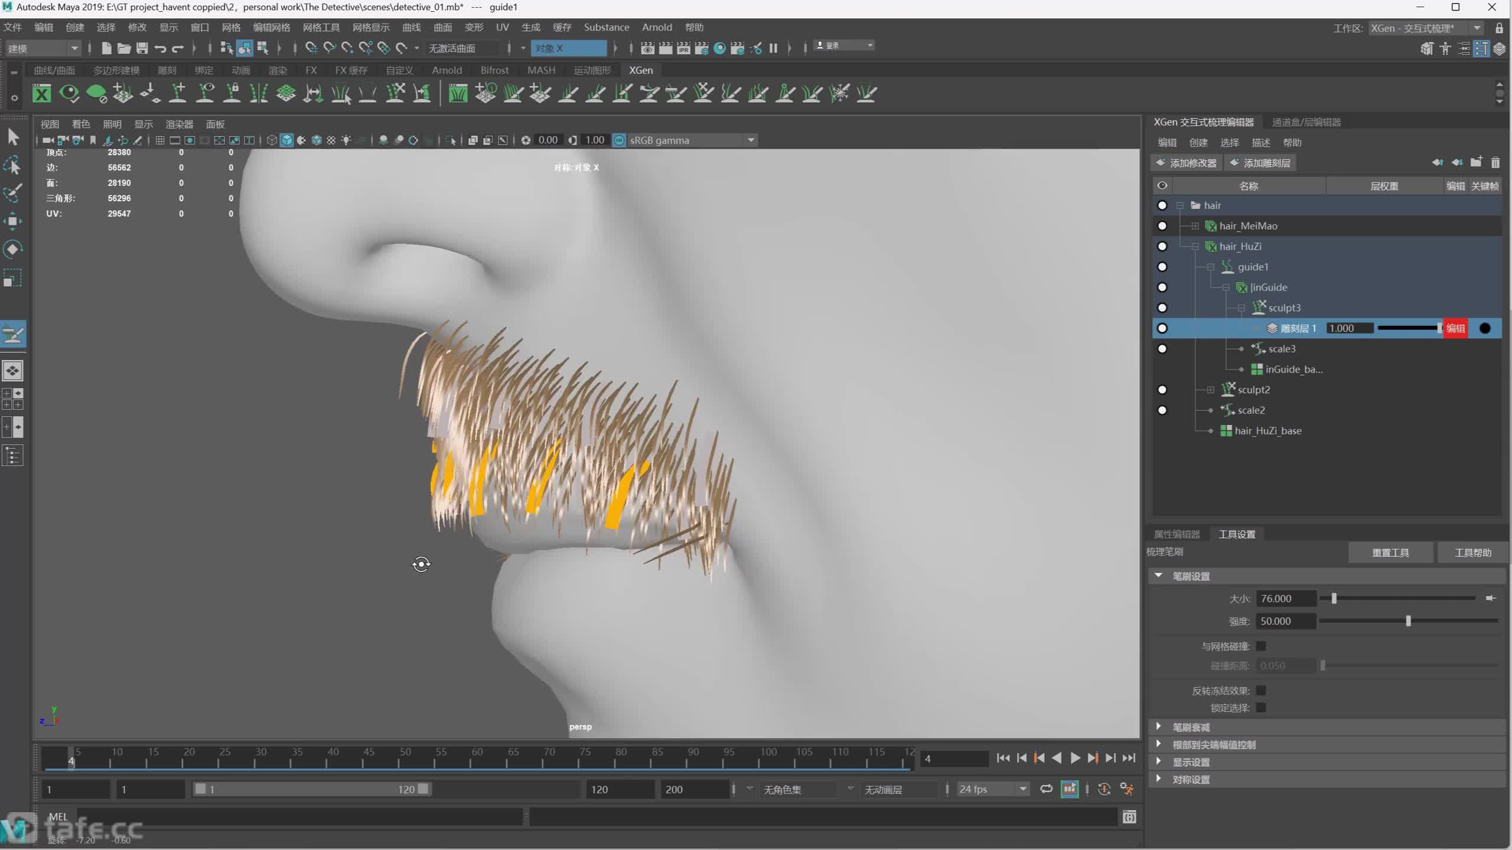
Task: Toggle visibility of 雕刻层 1 layer
Action: coord(1162,328)
